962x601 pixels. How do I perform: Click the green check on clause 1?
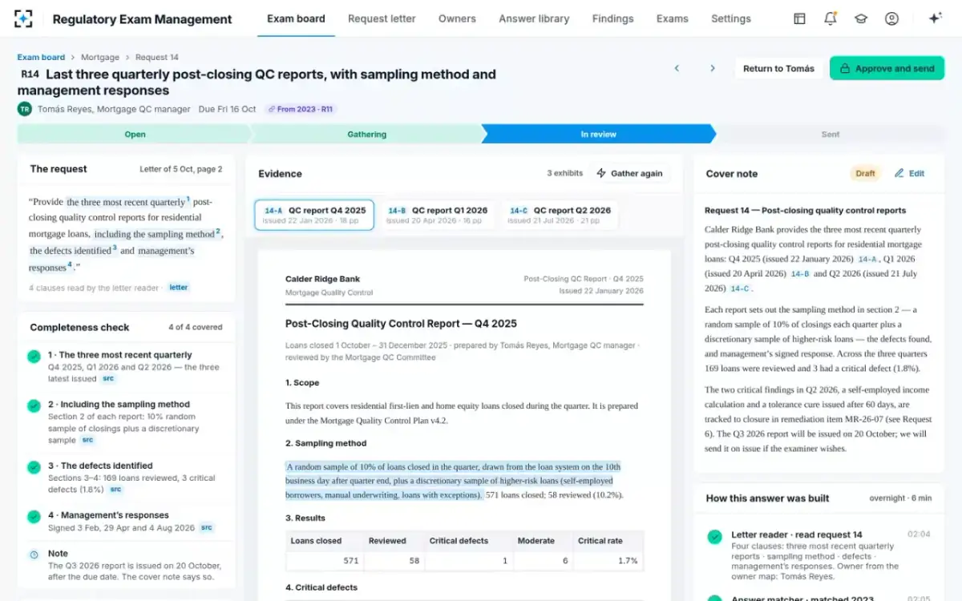34,357
